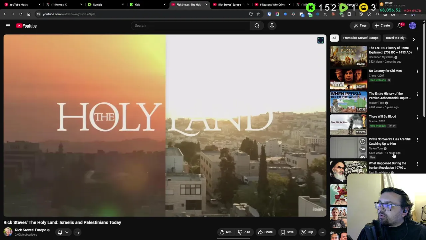Viewport: 426px width, 240px height.
Task: Open the account avatar menu
Action: tap(412, 26)
